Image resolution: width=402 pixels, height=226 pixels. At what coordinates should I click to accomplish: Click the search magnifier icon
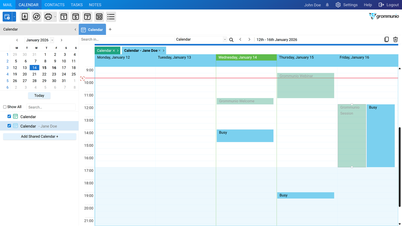231,40
